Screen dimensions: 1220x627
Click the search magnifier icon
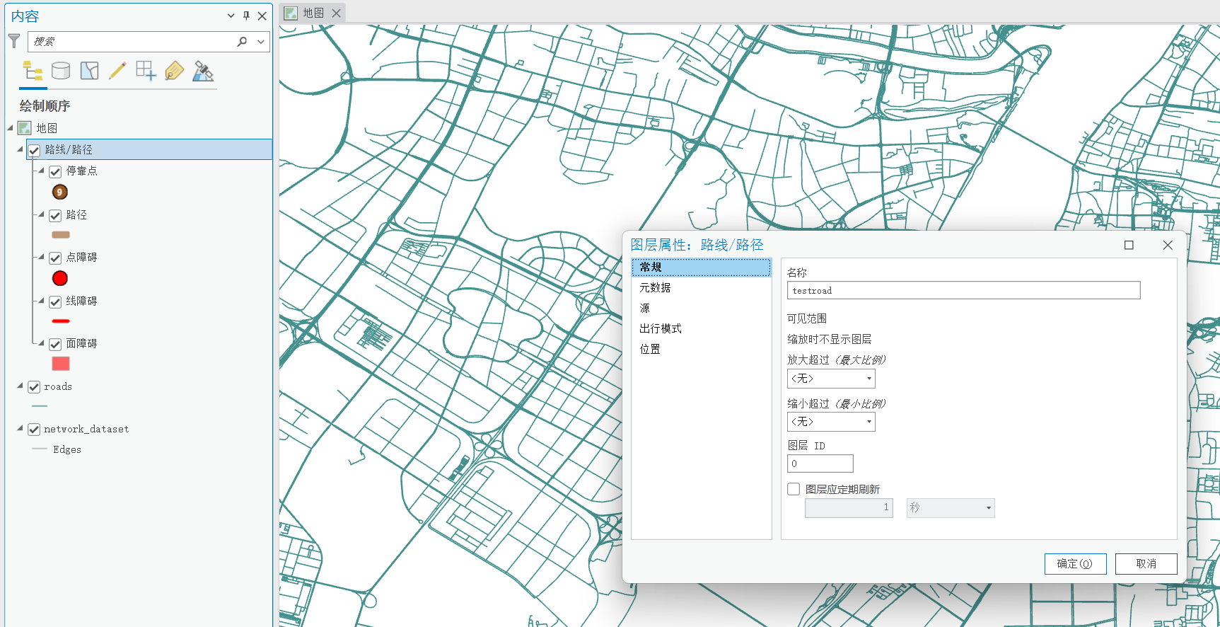[x=242, y=42]
